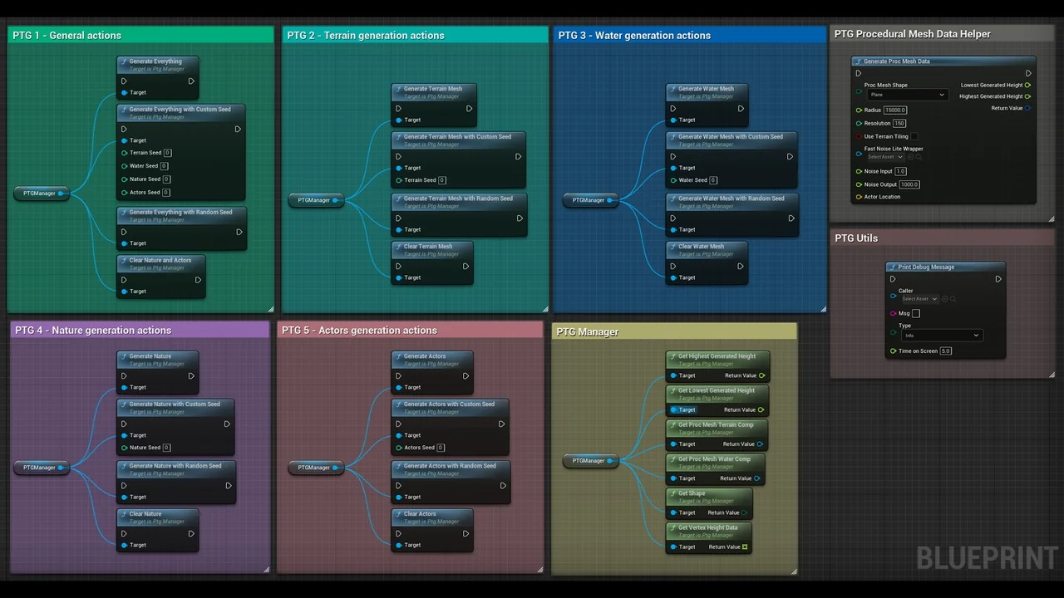This screenshot has width=1064, height=598.
Task: Toggle the Msg checkbox on Print Debug Message
Action: (x=915, y=313)
